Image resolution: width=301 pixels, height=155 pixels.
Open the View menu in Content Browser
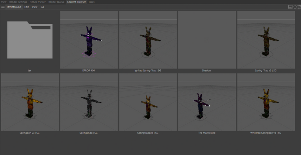click(35, 7)
